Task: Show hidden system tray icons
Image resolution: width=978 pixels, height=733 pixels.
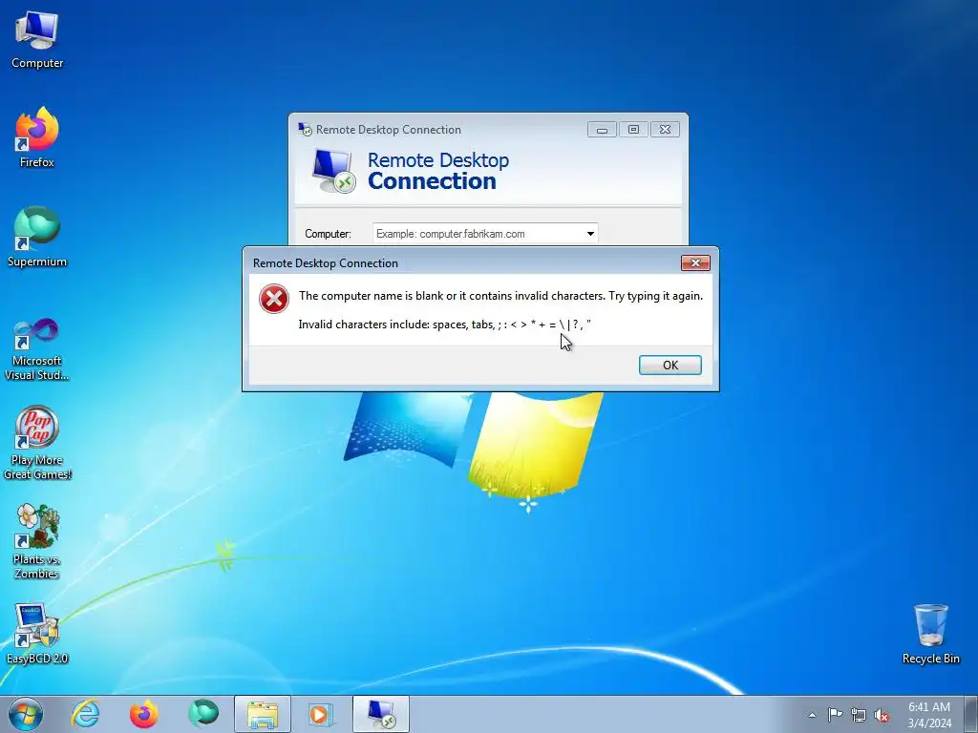Action: point(812,715)
